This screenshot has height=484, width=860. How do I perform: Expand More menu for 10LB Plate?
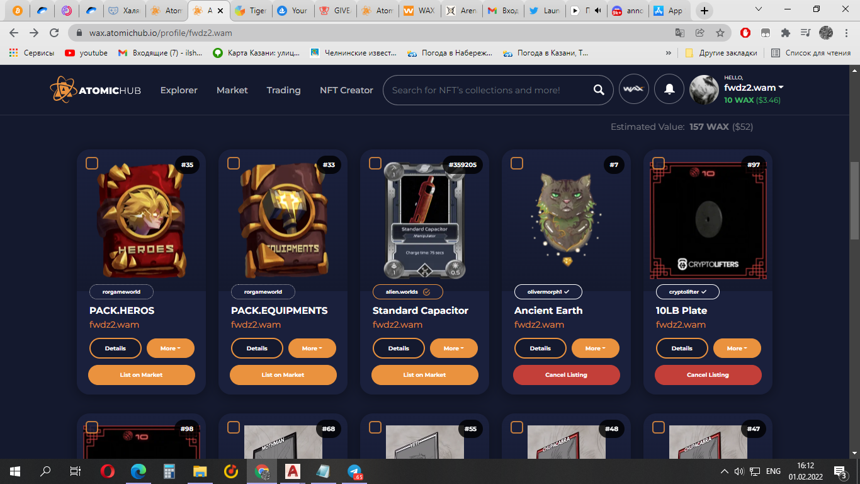[x=737, y=348]
